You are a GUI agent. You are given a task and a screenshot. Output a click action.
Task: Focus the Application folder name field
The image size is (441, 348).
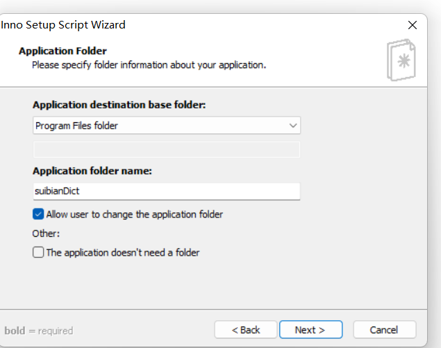[167, 191]
